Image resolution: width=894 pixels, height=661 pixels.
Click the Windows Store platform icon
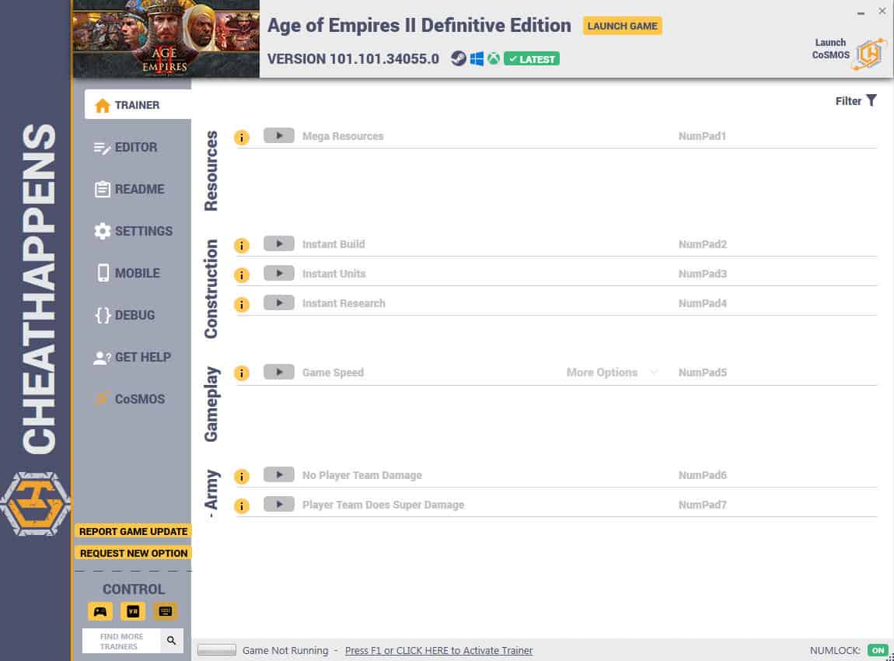click(477, 59)
